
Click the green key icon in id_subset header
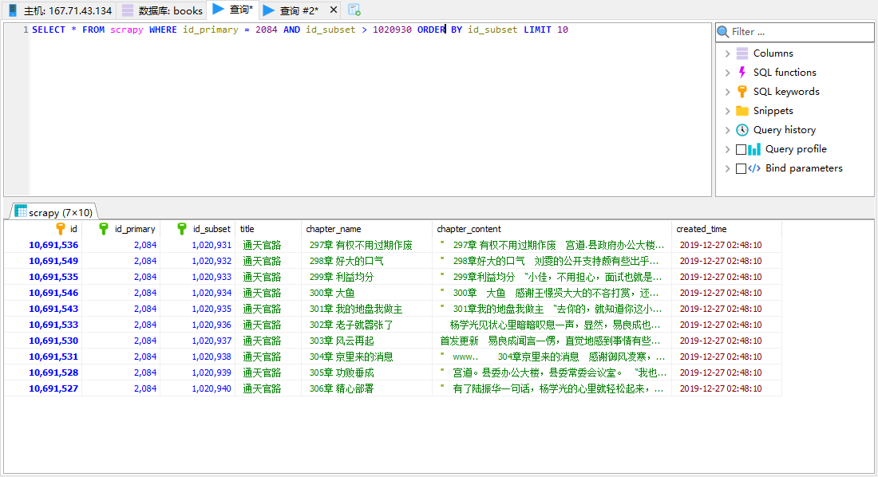click(182, 228)
